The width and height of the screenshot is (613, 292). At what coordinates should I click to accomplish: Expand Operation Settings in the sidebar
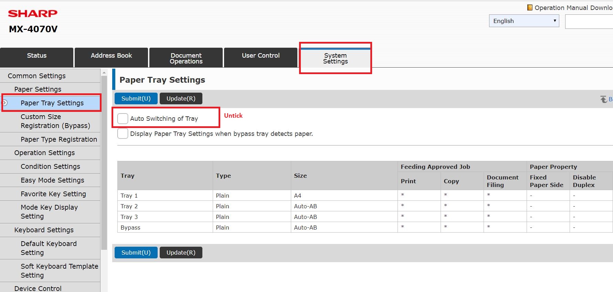click(44, 153)
